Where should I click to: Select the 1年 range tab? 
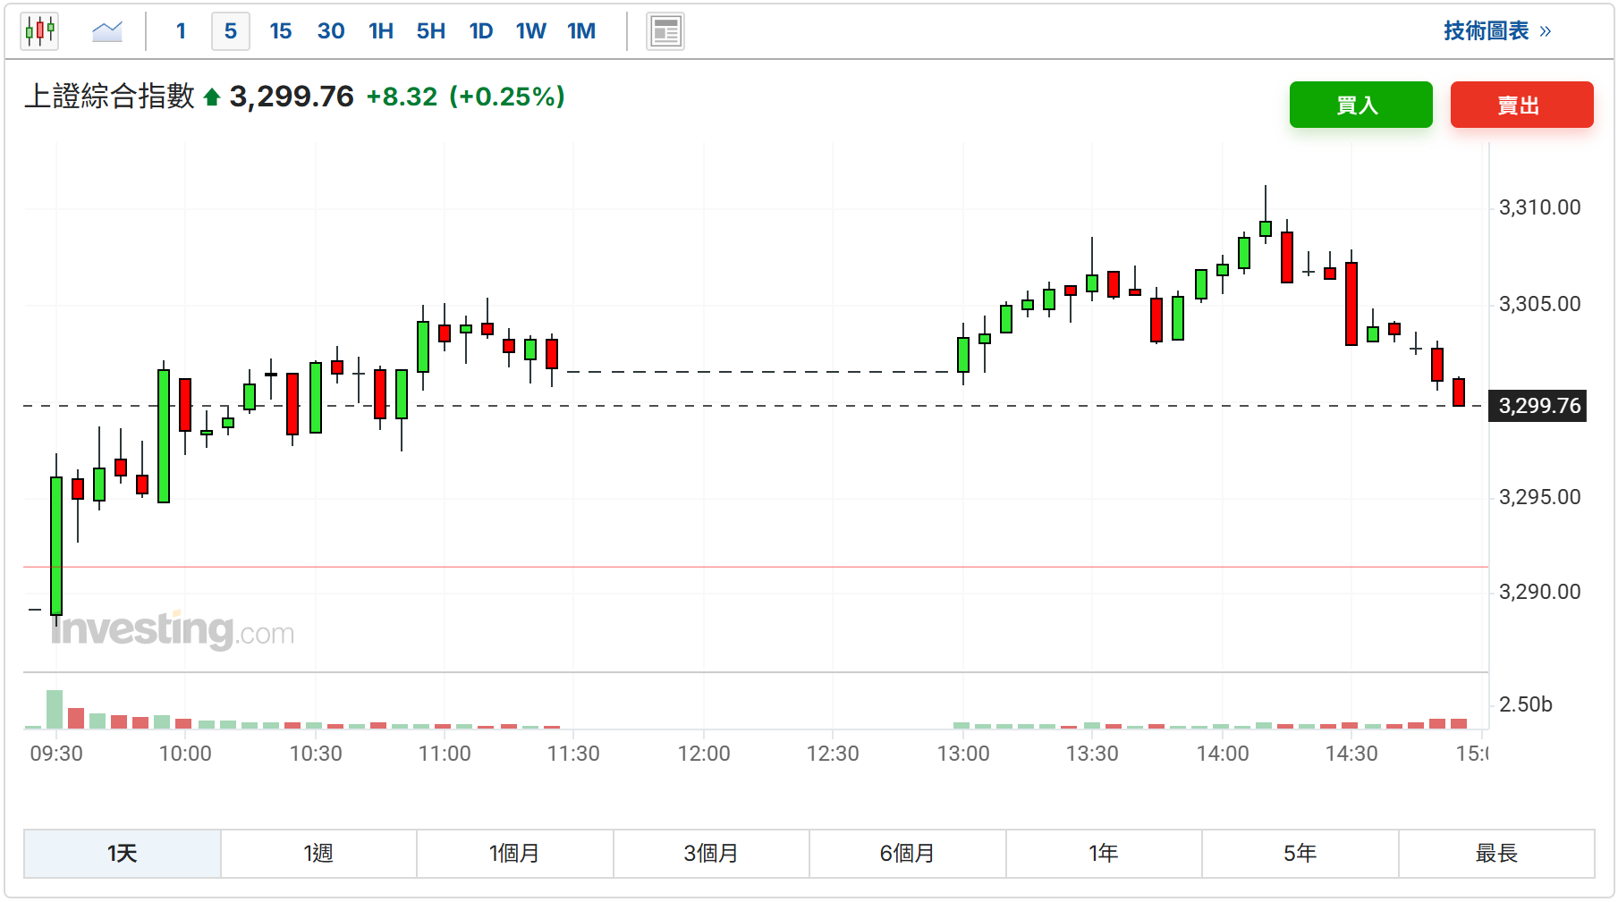pyautogui.click(x=1104, y=854)
